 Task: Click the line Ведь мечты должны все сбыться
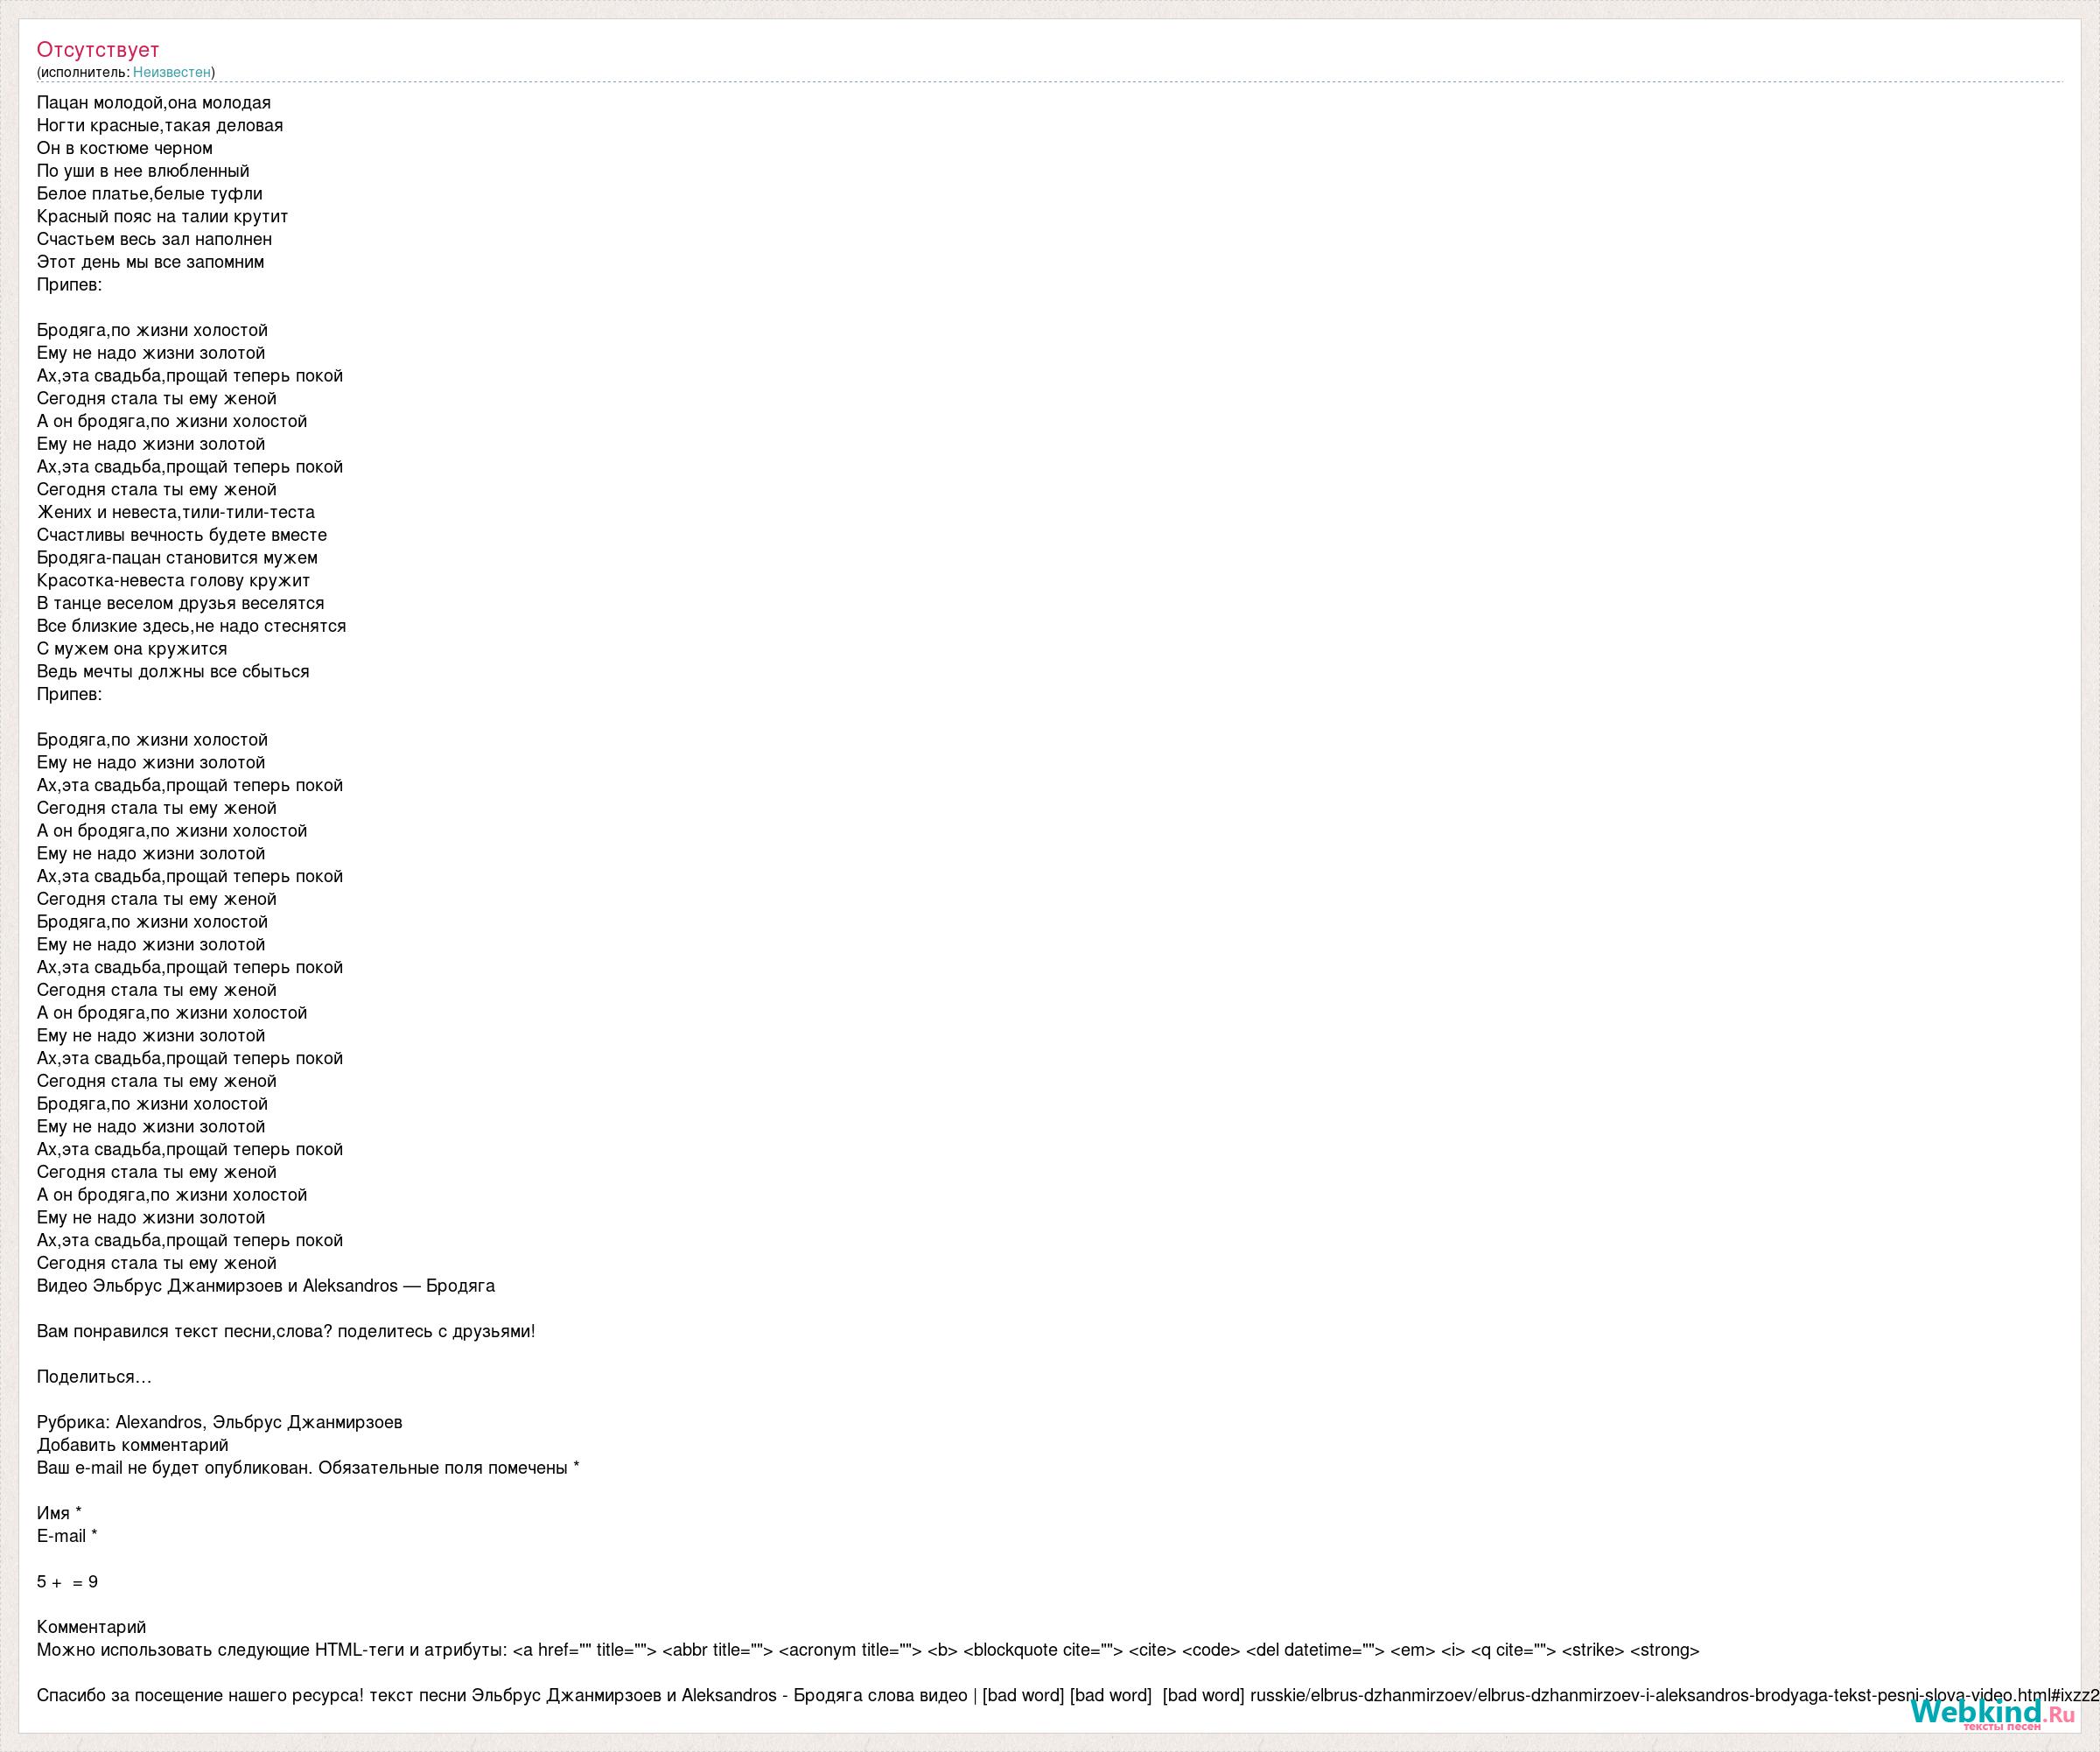[172, 671]
